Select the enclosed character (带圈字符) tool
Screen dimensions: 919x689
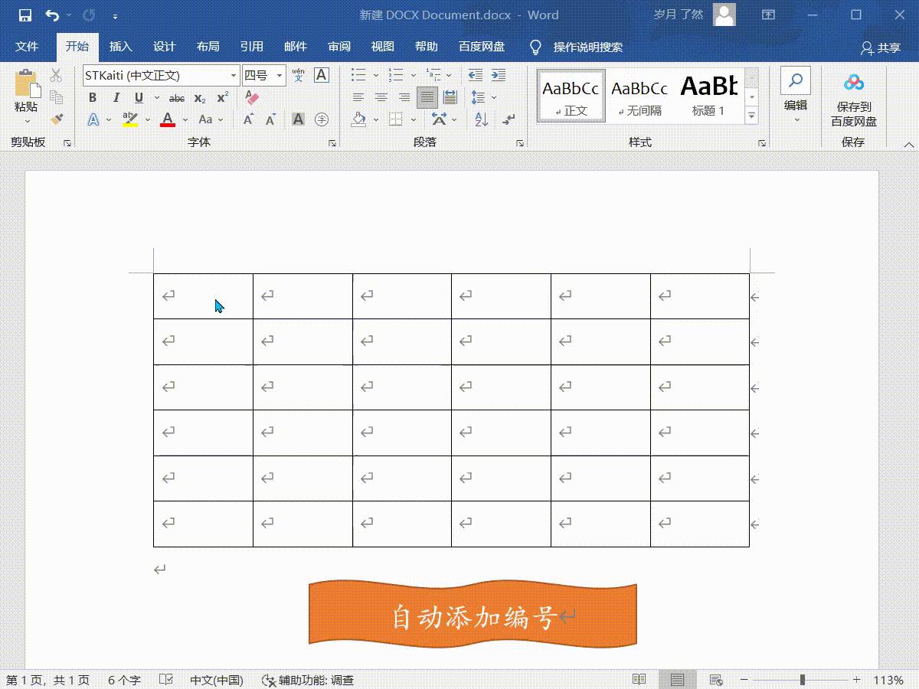[x=322, y=119]
